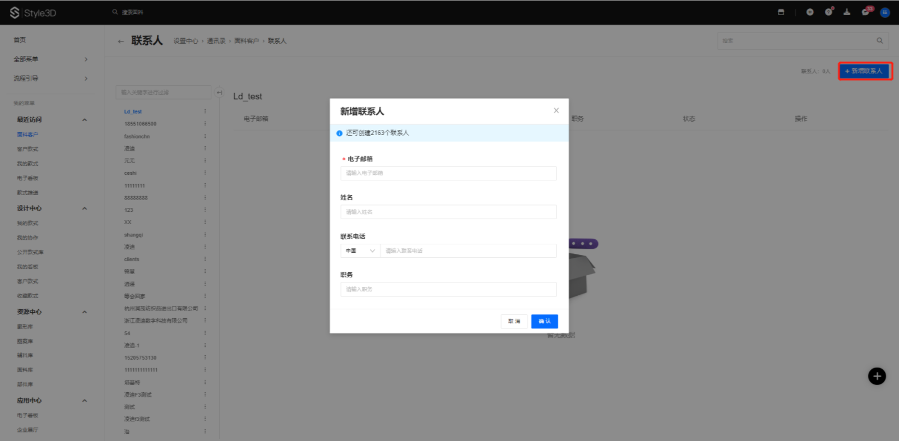This screenshot has height=441, width=899.
Task: Select 面料客户 in sidebar menu
Action: pos(27,134)
